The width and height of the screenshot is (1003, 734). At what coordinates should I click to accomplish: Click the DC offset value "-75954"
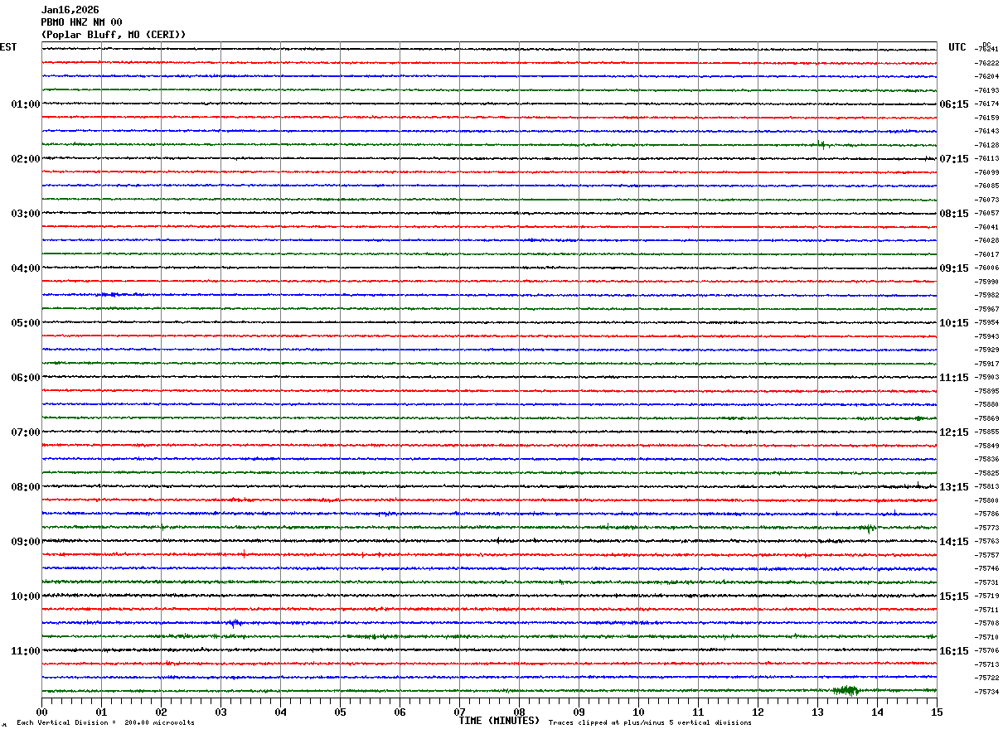click(x=986, y=323)
